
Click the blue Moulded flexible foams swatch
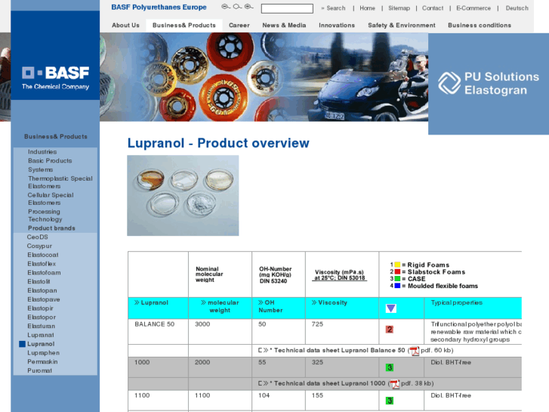coord(397,286)
